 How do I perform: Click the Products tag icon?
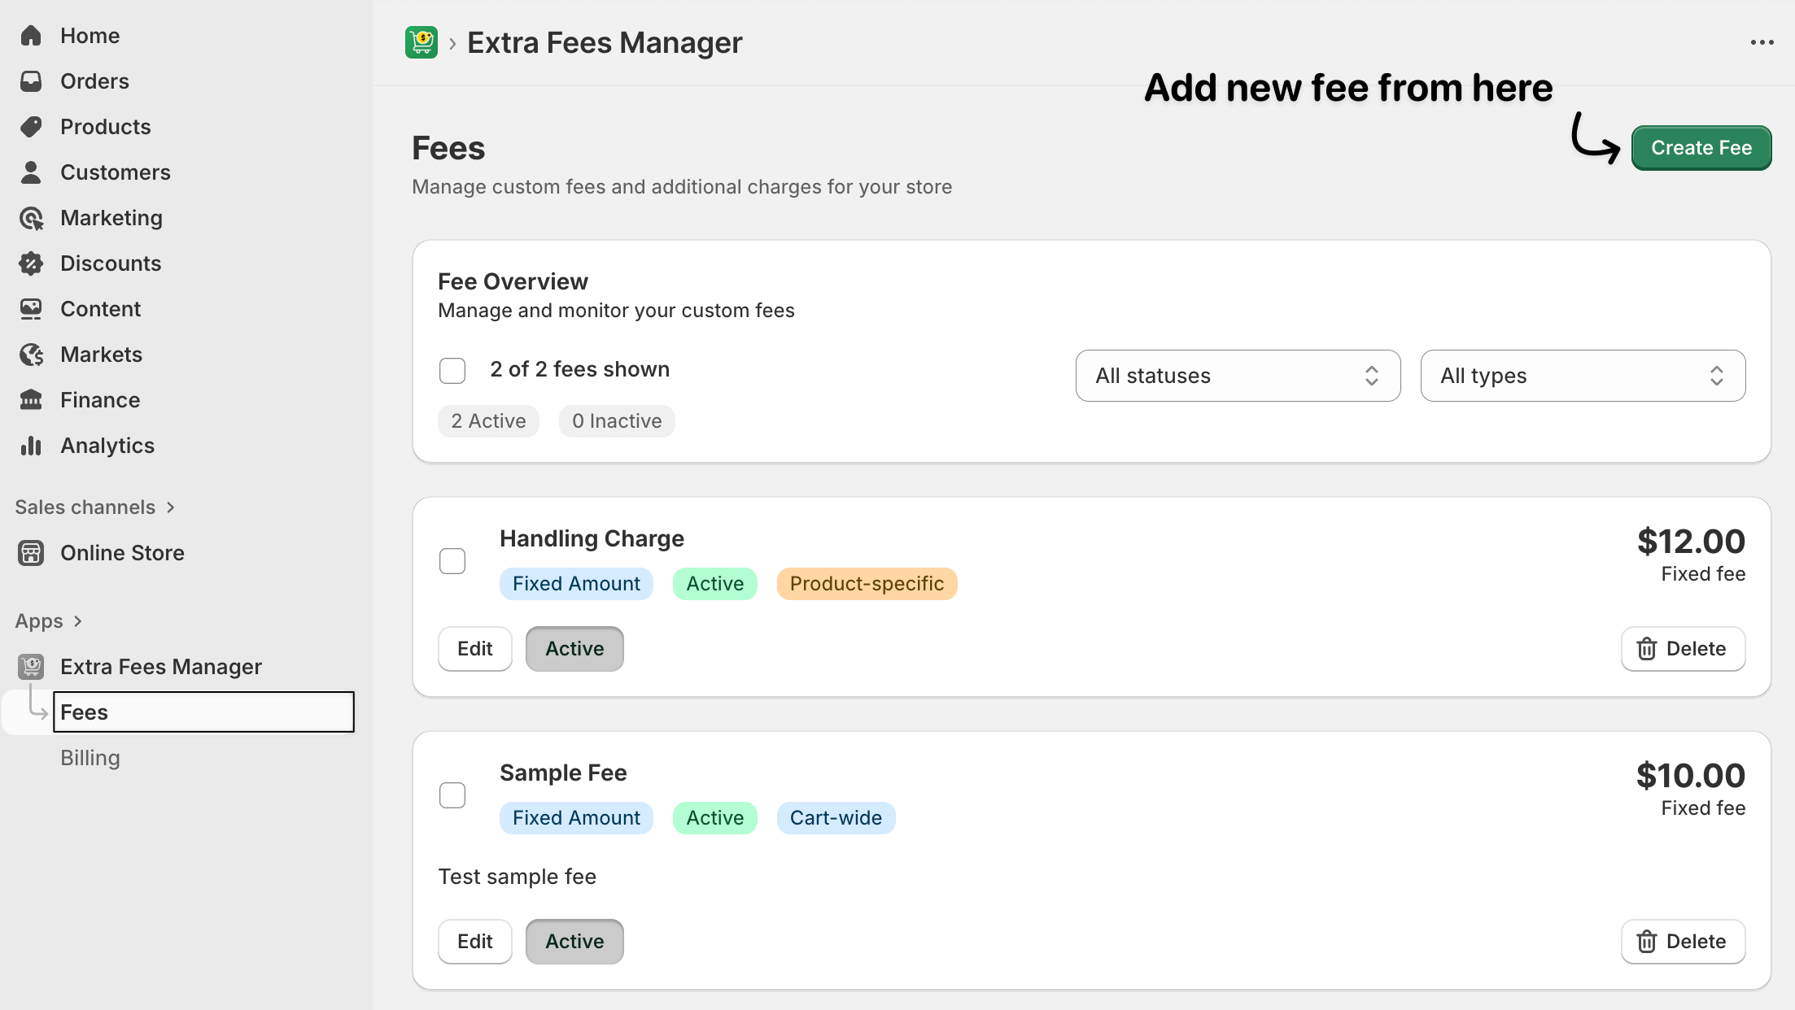[x=31, y=127]
